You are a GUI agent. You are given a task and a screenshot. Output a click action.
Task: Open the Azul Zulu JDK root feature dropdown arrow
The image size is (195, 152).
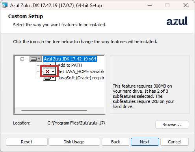(39, 59)
